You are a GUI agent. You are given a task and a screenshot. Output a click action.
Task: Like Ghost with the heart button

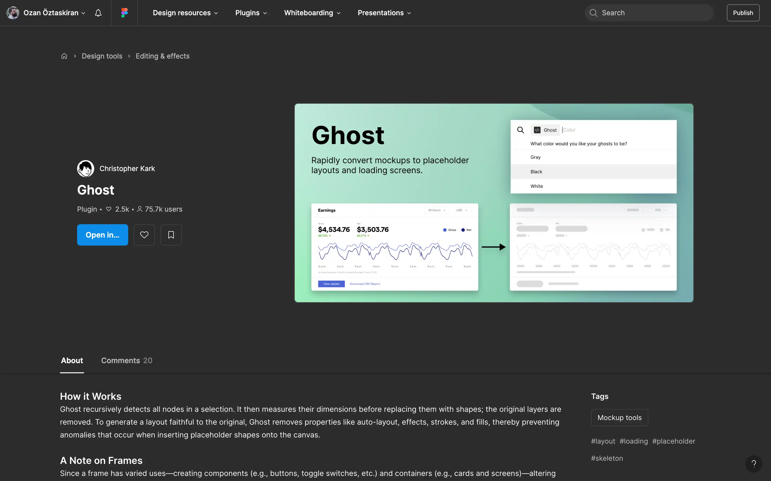tap(144, 235)
